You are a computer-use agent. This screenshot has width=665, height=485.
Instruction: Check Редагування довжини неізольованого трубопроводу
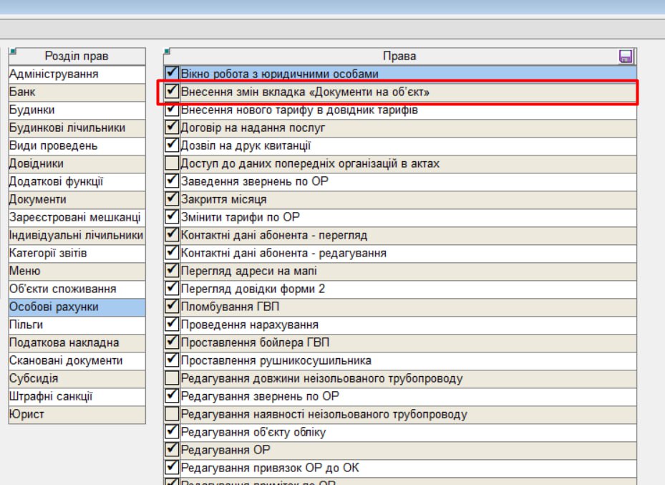click(172, 378)
